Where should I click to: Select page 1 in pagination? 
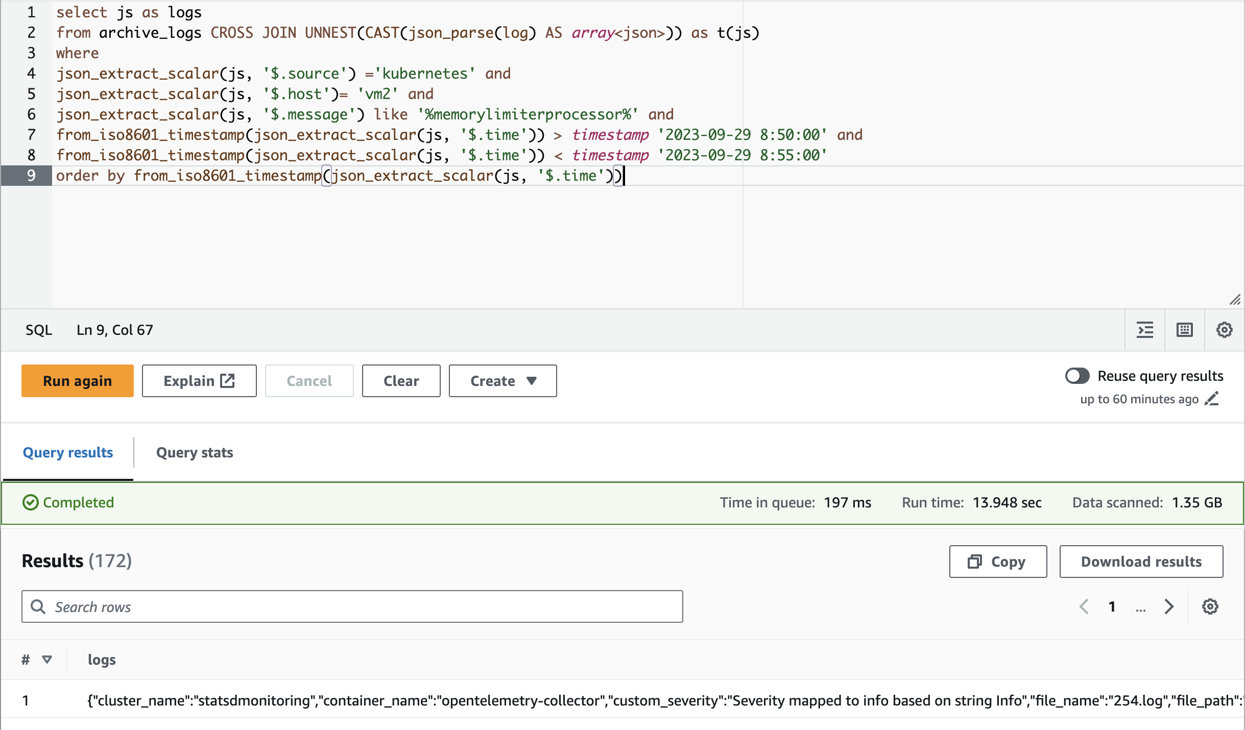[x=1112, y=606]
